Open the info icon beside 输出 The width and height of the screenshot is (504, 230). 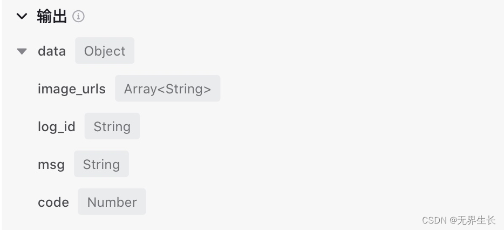78,16
